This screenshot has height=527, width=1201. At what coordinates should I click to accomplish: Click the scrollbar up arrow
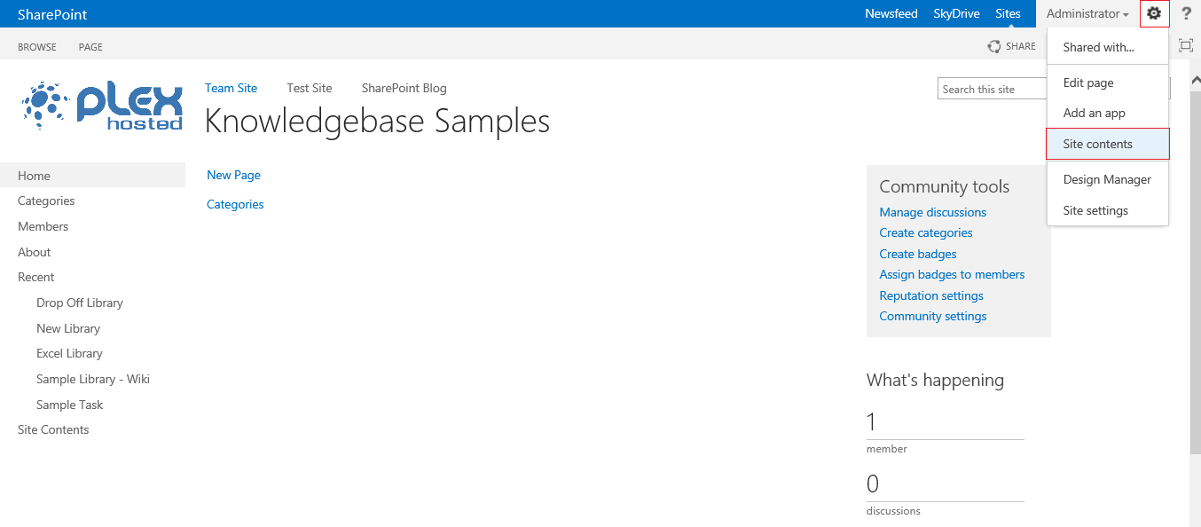(1195, 77)
